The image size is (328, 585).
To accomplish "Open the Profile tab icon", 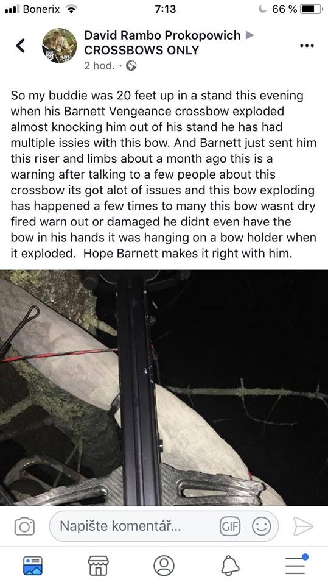I will click(x=164, y=565).
